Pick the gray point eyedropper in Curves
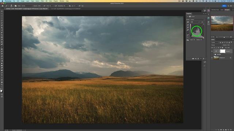Screen dimensions: 234x131 [188, 28]
